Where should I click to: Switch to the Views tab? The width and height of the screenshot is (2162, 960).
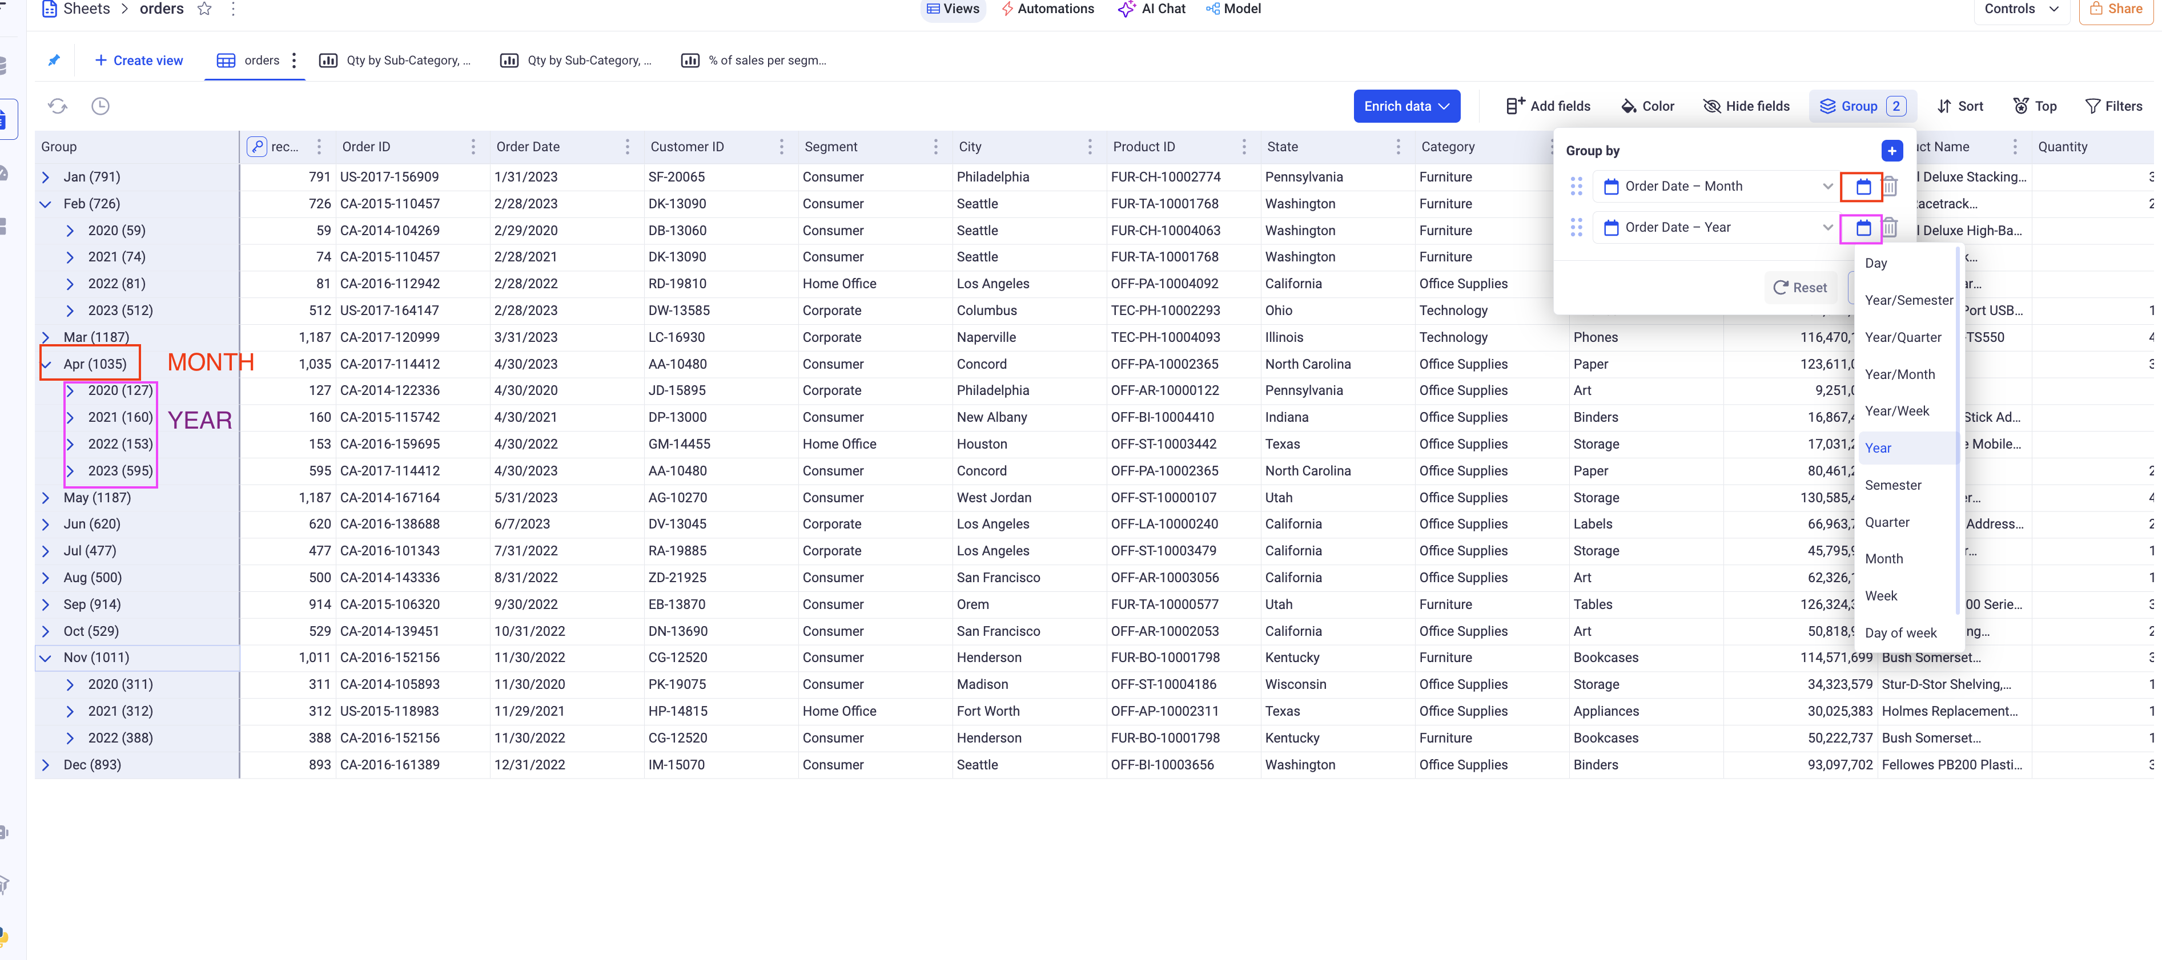coord(953,9)
